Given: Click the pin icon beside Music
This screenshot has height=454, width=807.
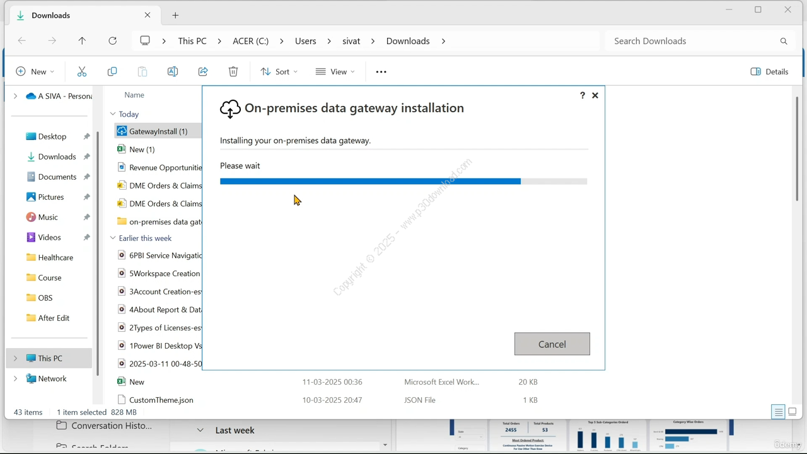Looking at the screenshot, I should point(86,218).
